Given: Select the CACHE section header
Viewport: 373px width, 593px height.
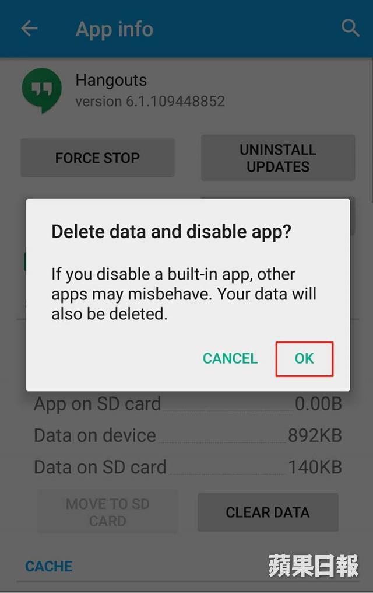Looking at the screenshot, I should [49, 566].
